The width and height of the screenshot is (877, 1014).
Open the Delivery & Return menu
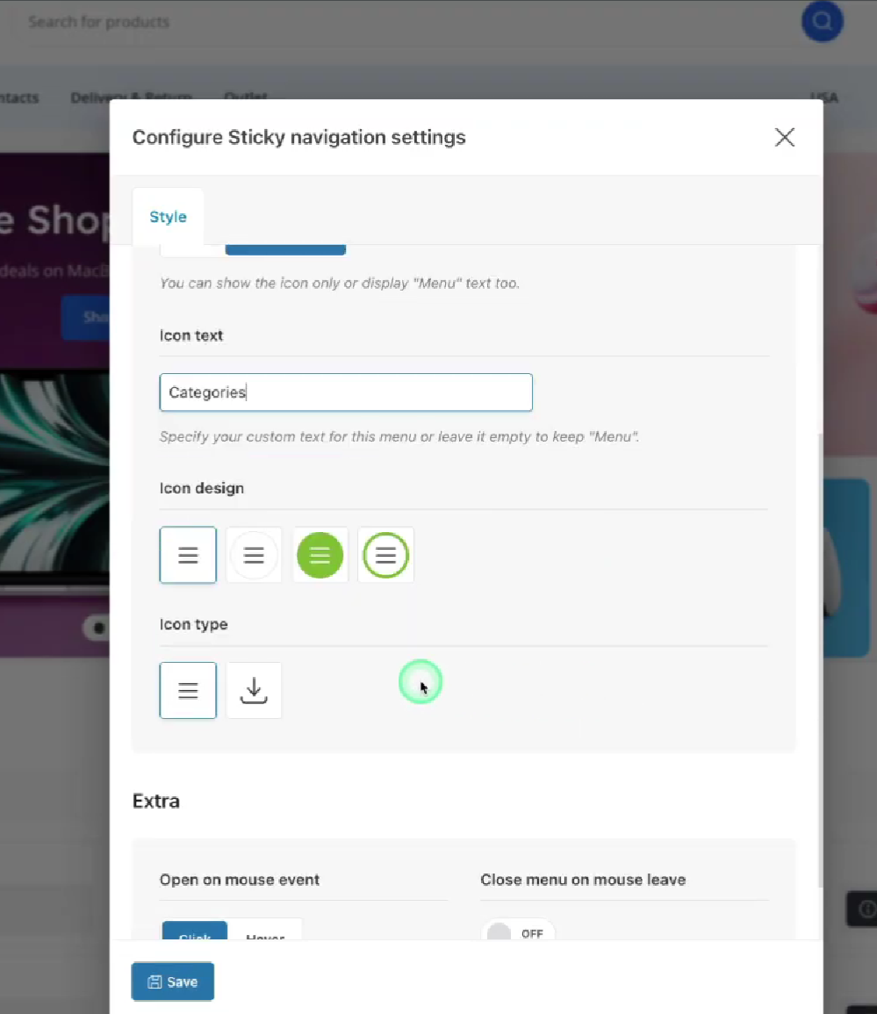tap(130, 97)
